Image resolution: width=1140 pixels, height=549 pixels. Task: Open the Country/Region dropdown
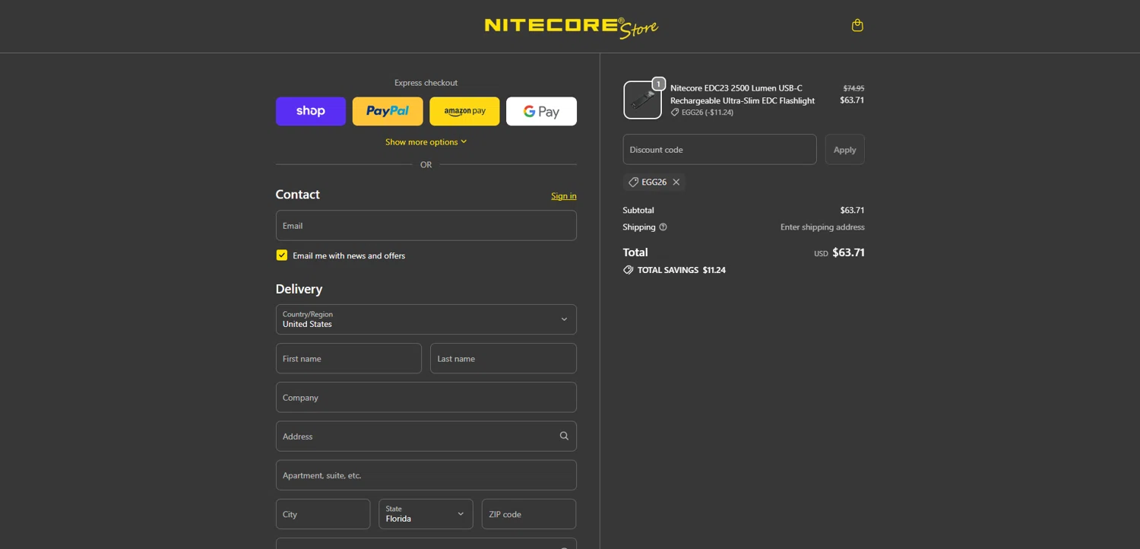pyautogui.click(x=426, y=319)
